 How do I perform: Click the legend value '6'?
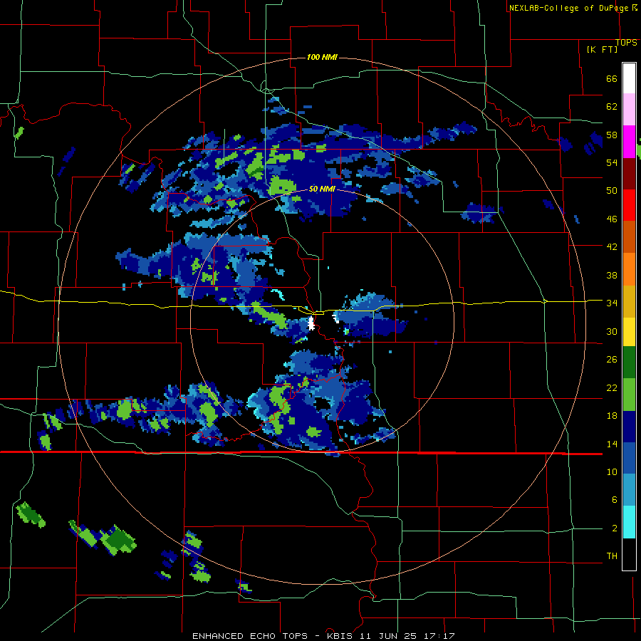[x=614, y=500]
